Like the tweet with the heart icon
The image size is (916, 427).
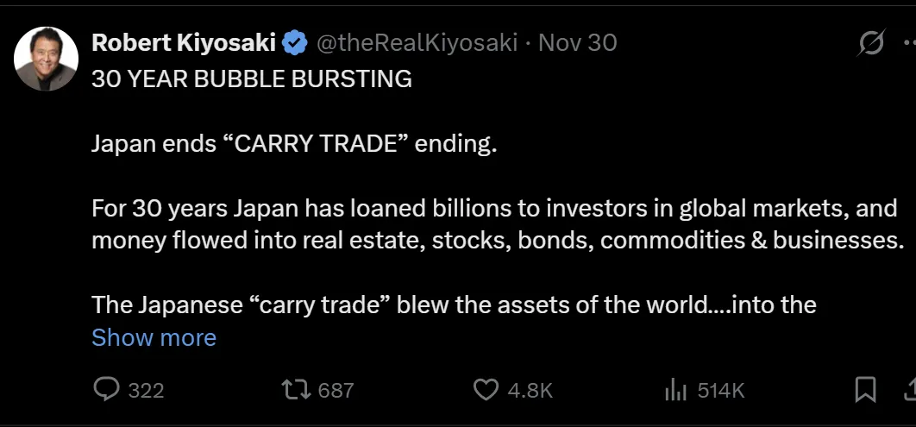point(486,390)
